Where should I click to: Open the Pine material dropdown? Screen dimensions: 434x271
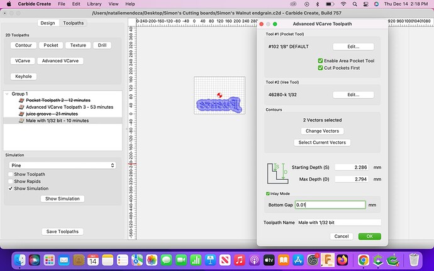tap(62, 165)
